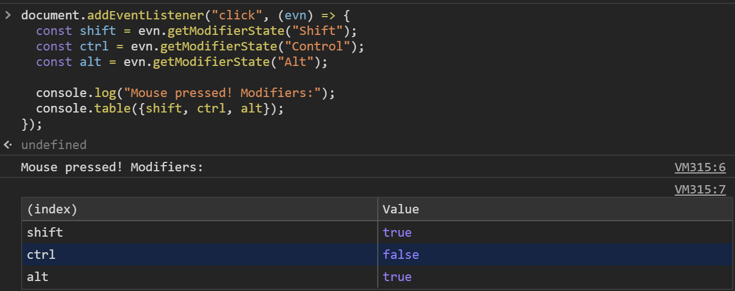Click the divider between (index) and Value headers
This screenshot has height=291, width=735.
378,209
